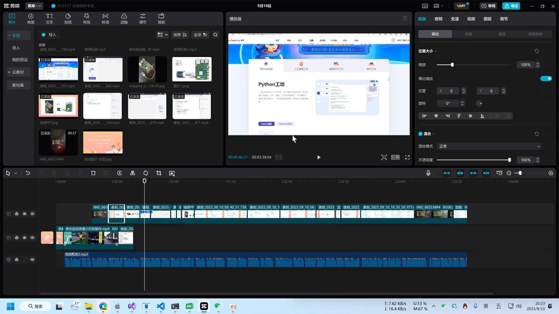Click the 导出 export button

[512, 6]
